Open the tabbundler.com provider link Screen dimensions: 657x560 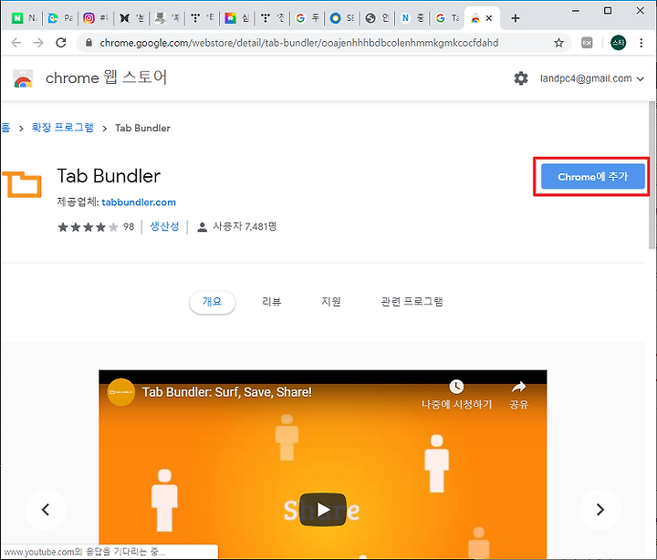click(139, 202)
